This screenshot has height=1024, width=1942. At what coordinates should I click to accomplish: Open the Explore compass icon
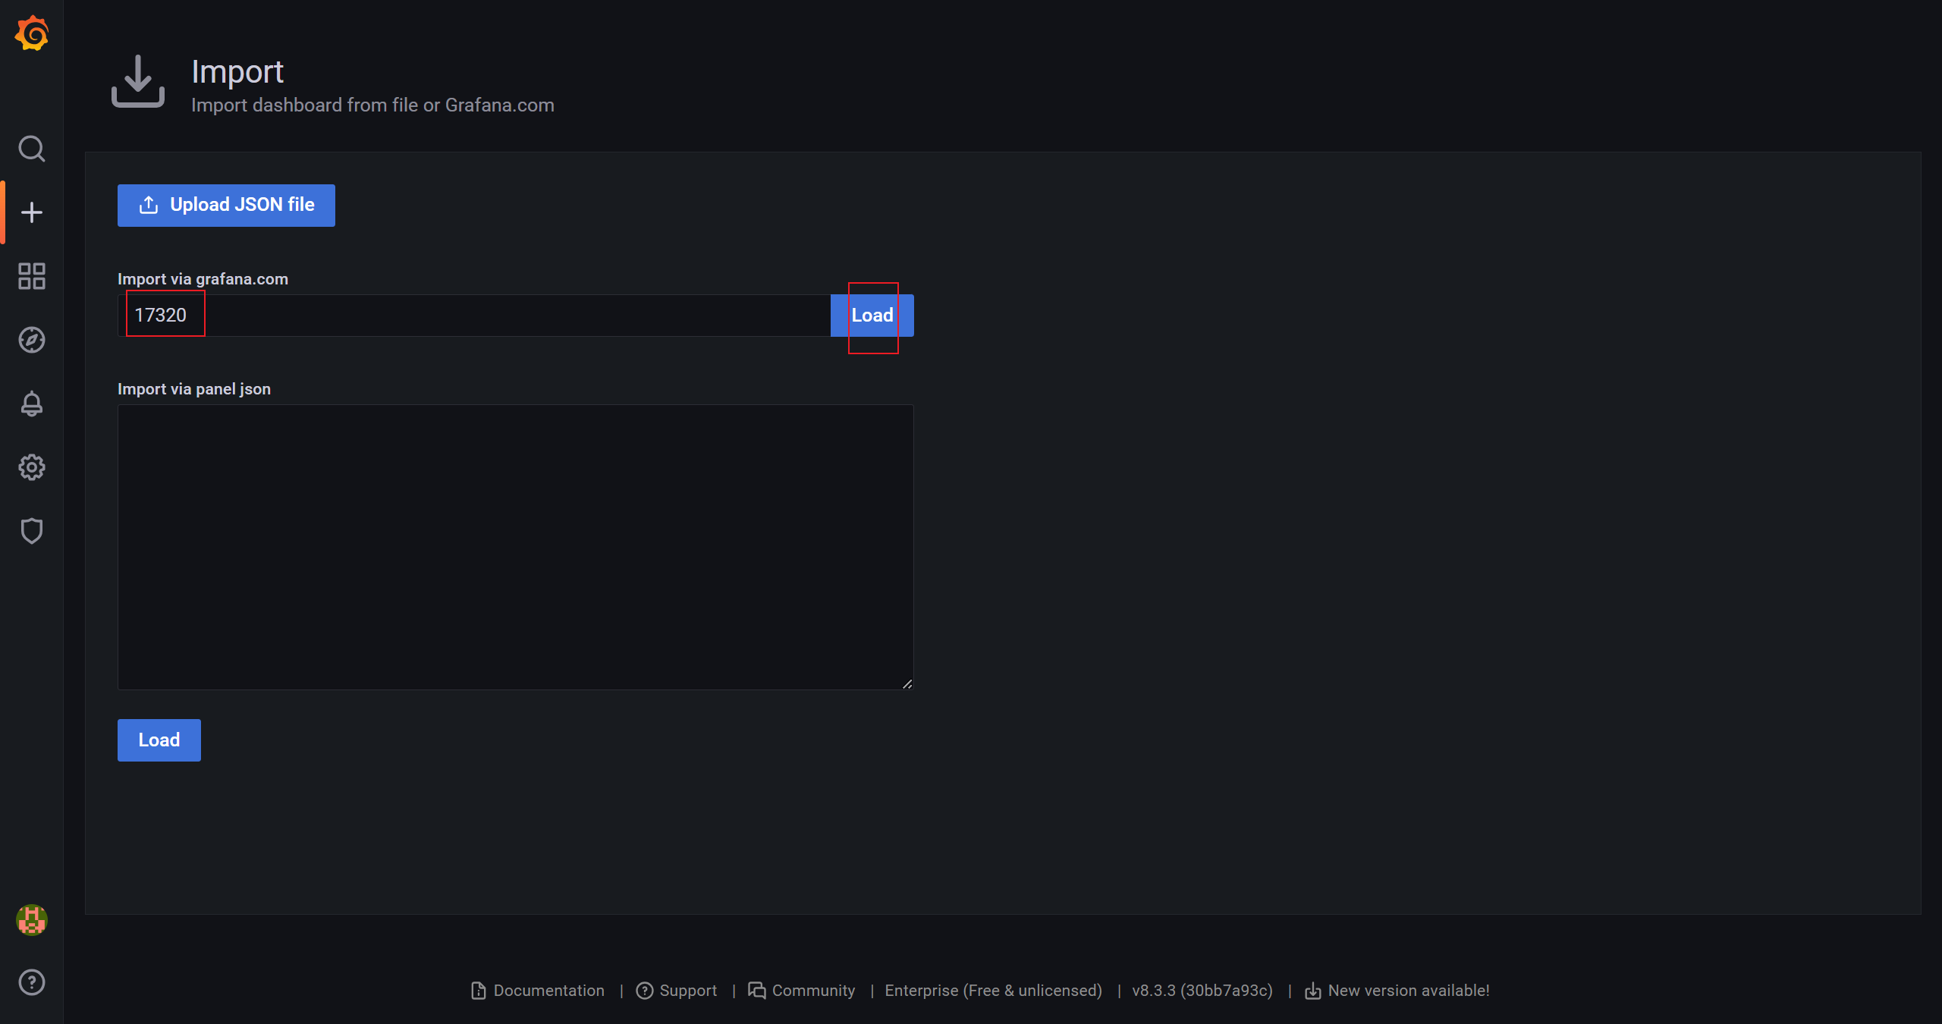[x=32, y=340]
